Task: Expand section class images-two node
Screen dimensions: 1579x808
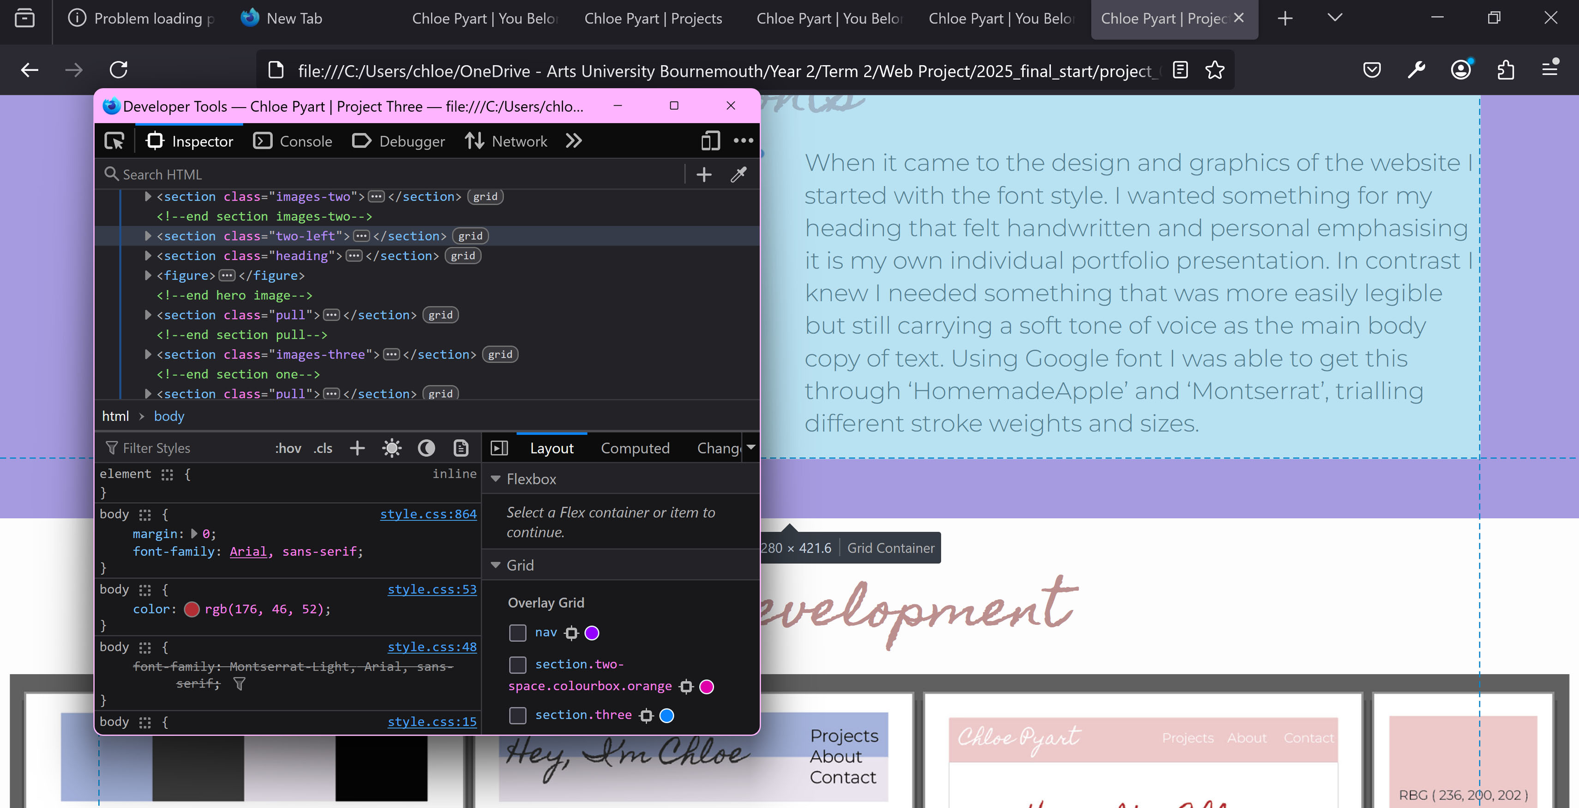Action: pos(148,197)
